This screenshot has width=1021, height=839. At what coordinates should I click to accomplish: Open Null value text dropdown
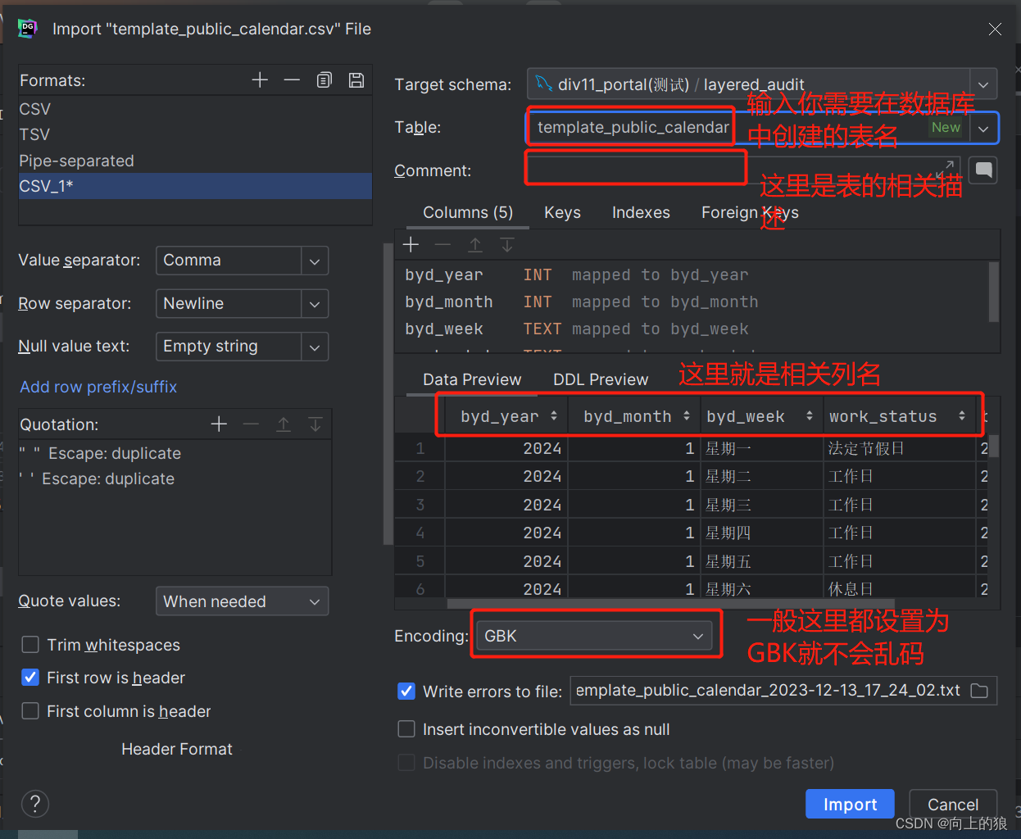click(242, 347)
